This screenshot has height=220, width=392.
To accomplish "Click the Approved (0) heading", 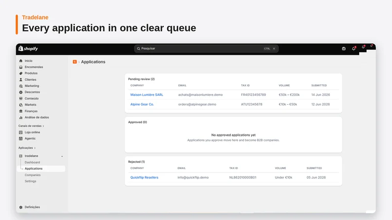I will 138,122.
